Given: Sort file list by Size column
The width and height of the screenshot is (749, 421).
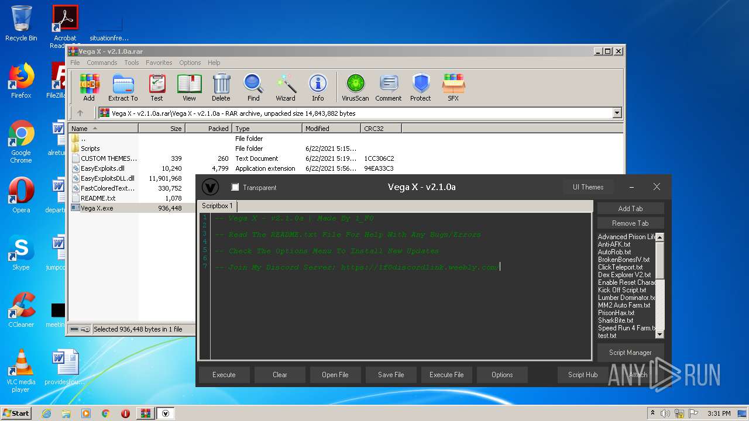Looking at the screenshot, I should click(x=162, y=128).
